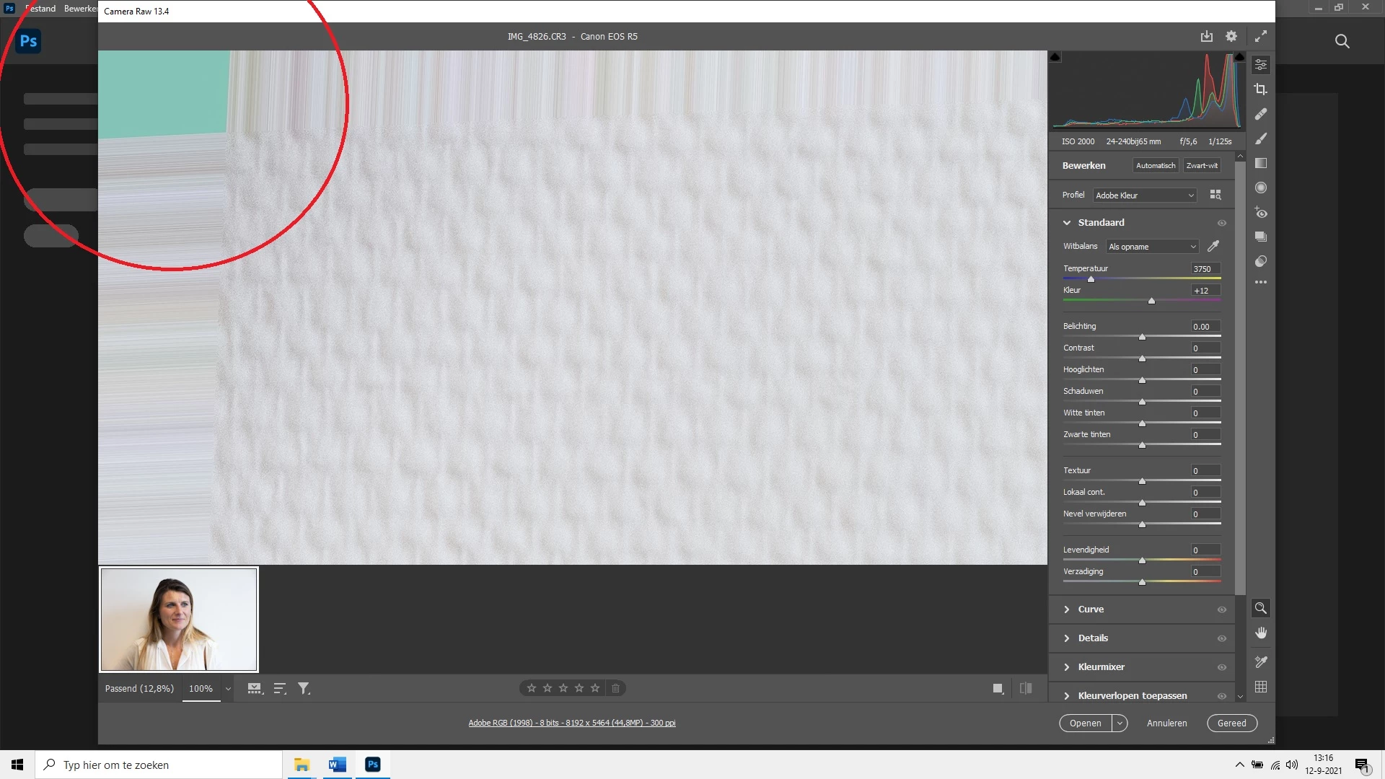
Task: Expand the Curve section
Action: [x=1091, y=609]
